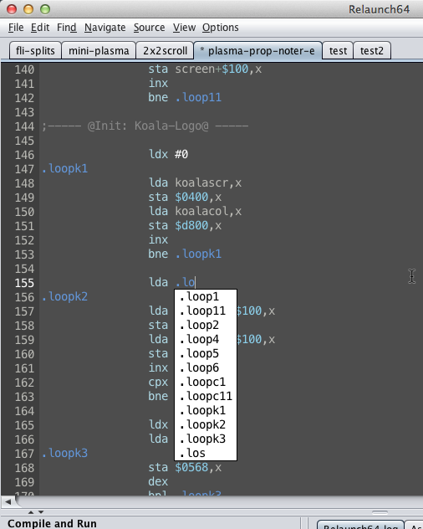The height and width of the screenshot is (529, 423).
Task: Choose .loopk2 from autocomplete list
Action: (206, 424)
